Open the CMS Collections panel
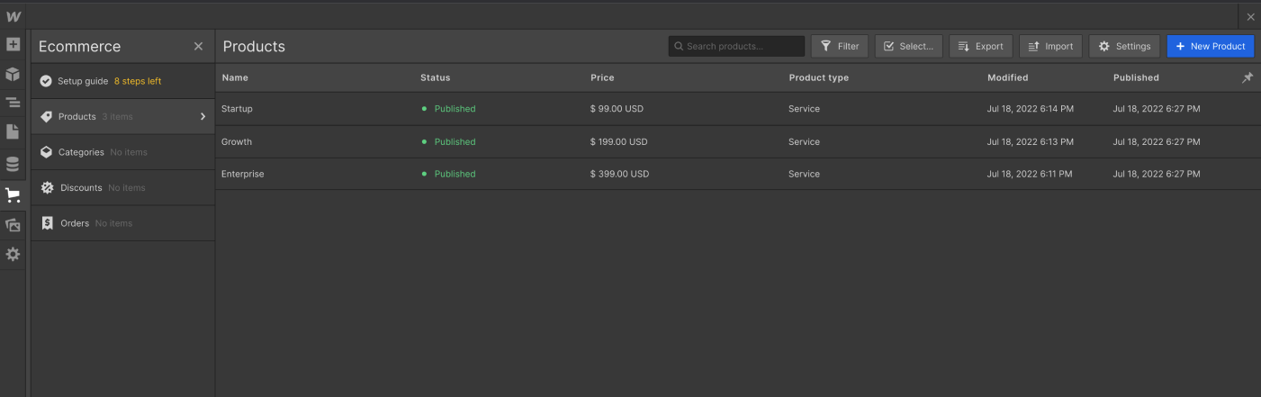Viewport: 1261px width, 397px height. click(x=13, y=164)
